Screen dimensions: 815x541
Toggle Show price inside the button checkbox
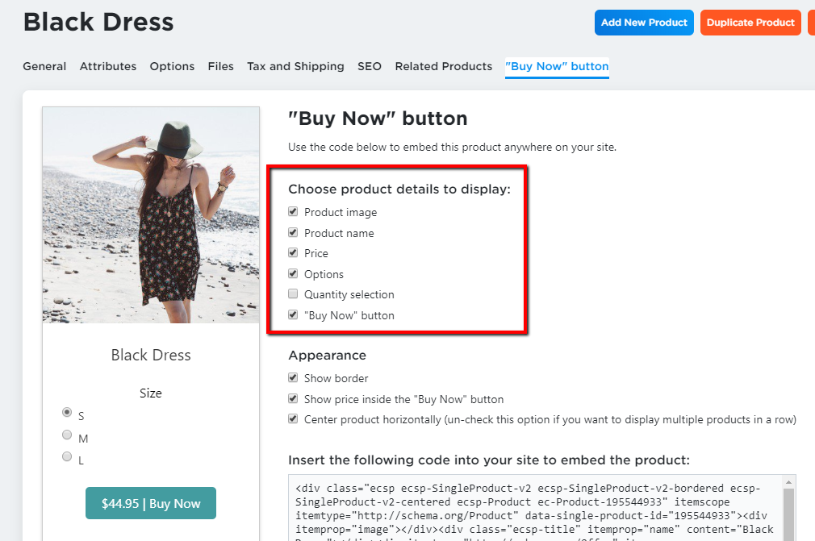[x=293, y=399]
